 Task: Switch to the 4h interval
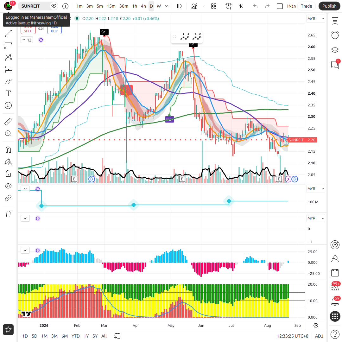143,6
